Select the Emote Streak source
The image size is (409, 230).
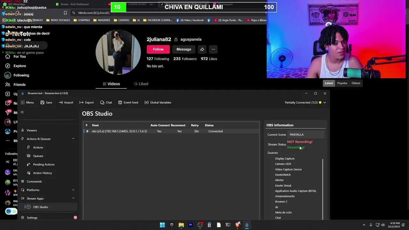(283, 186)
